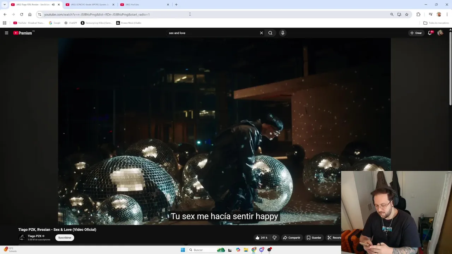Save the video with Guardar

[314, 238]
